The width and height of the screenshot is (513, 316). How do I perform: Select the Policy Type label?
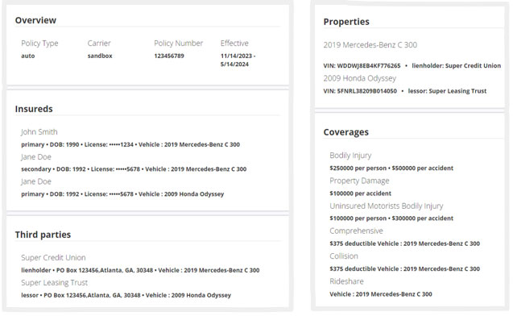click(39, 44)
